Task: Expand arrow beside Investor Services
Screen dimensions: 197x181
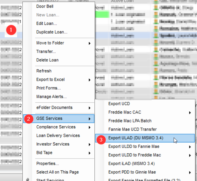Action: 89,145
